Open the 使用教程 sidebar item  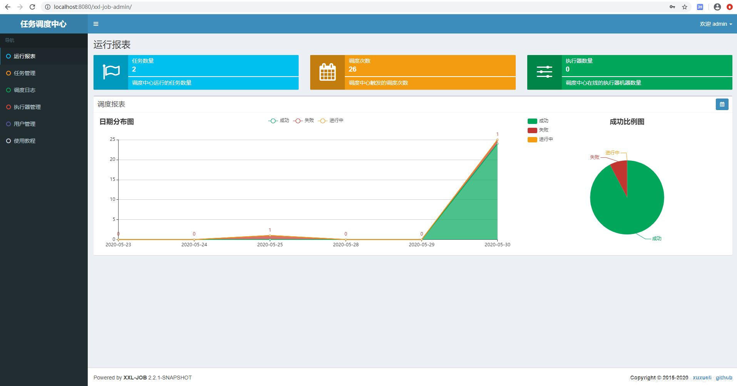point(44,141)
